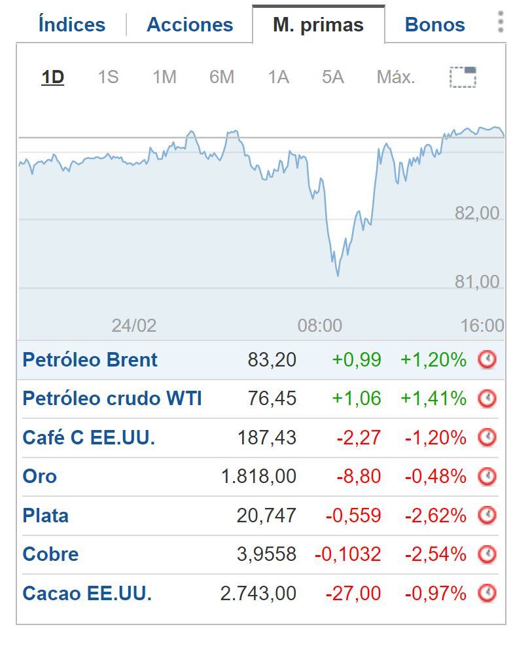Switch to the 5A timeframe

pyautogui.click(x=332, y=77)
